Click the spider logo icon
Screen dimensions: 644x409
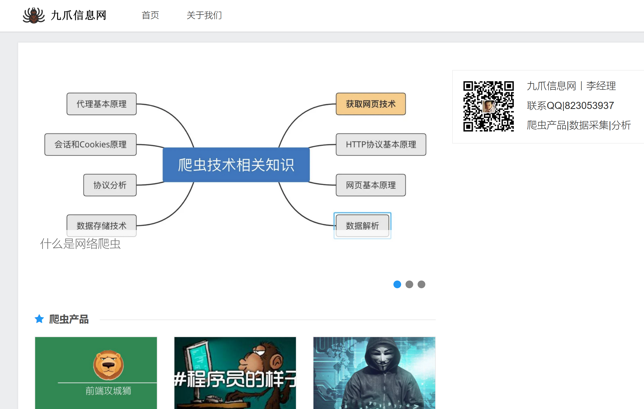tap(34, 15)
